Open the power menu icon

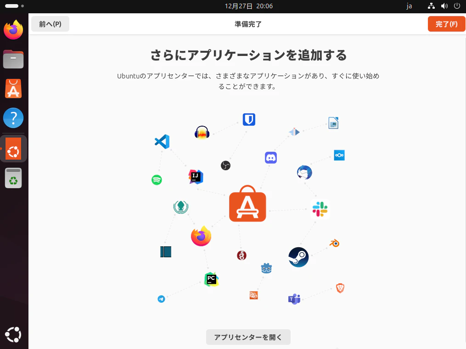point(457,6)
